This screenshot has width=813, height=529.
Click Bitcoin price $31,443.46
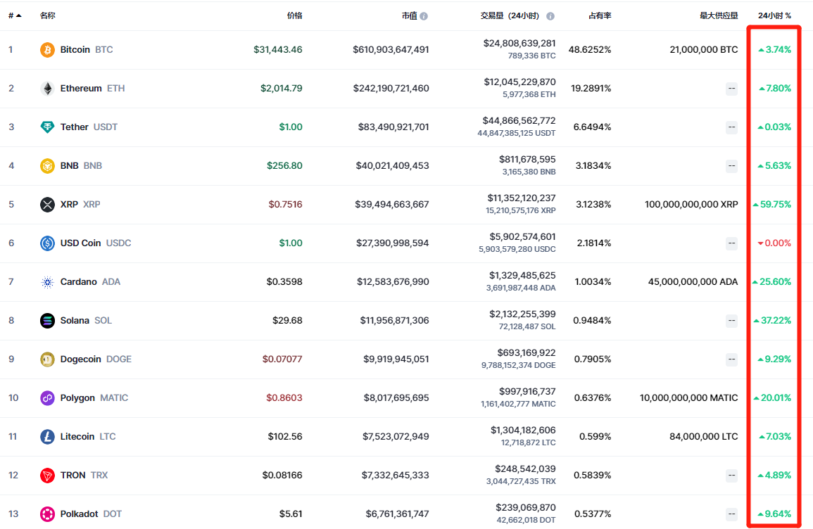278,50
